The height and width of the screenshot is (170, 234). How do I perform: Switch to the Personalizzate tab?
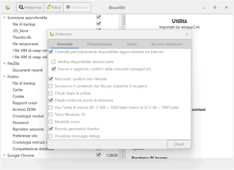pos(100,44)
